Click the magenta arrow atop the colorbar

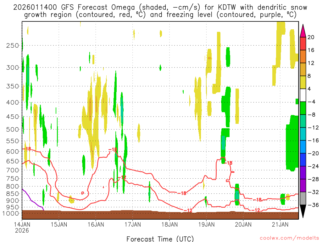pos(303,31)
